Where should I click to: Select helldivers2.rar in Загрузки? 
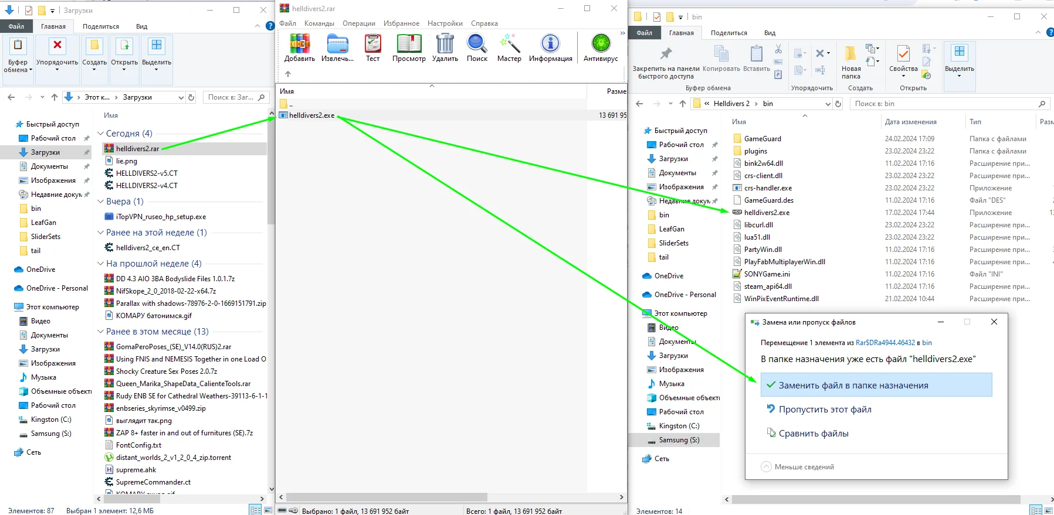click(137, 149)
